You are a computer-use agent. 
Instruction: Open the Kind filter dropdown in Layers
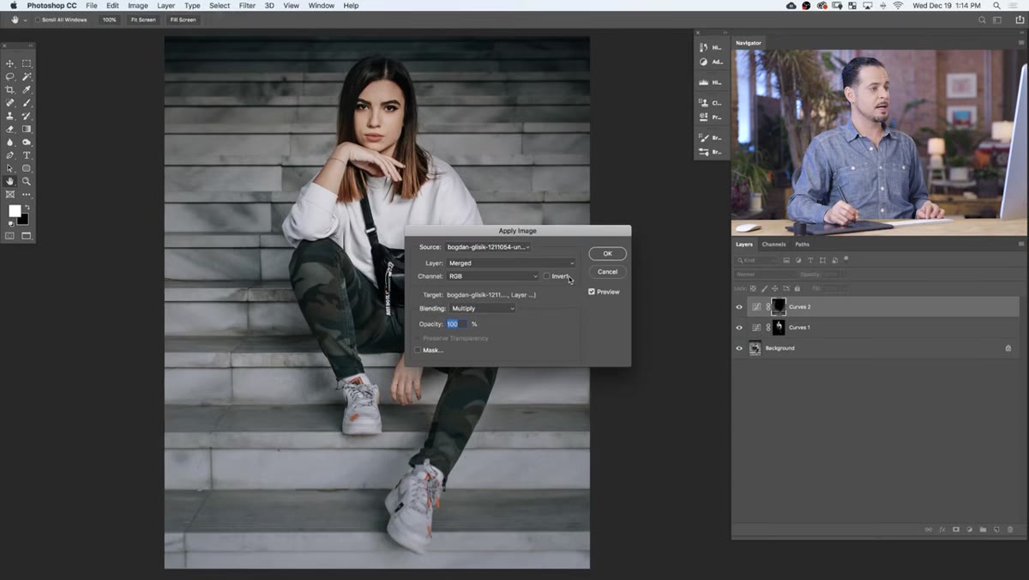[756, 260]
